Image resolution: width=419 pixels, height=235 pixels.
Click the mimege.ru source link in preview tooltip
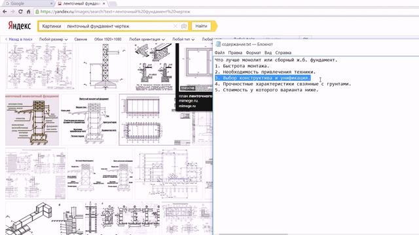click(188, 101)
